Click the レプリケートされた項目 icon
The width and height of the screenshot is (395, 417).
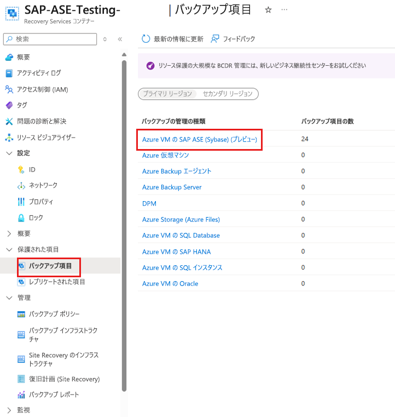21,282
